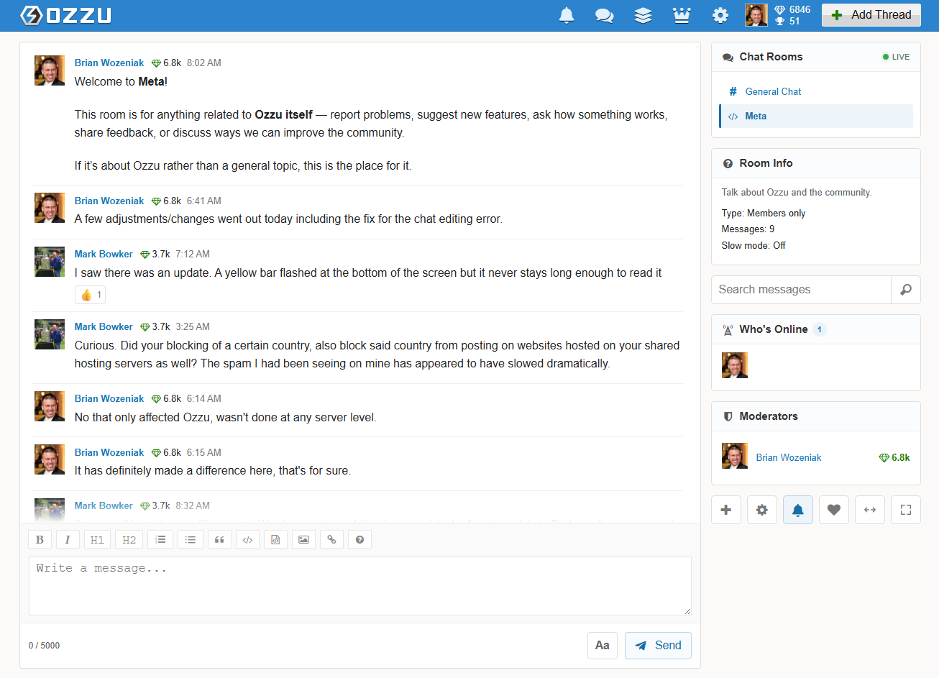The image size is (939, 678).
Task: Click Mark Bowker's name at 8:32 AM message
Action: pyautogui.click(x=104, y=506)
